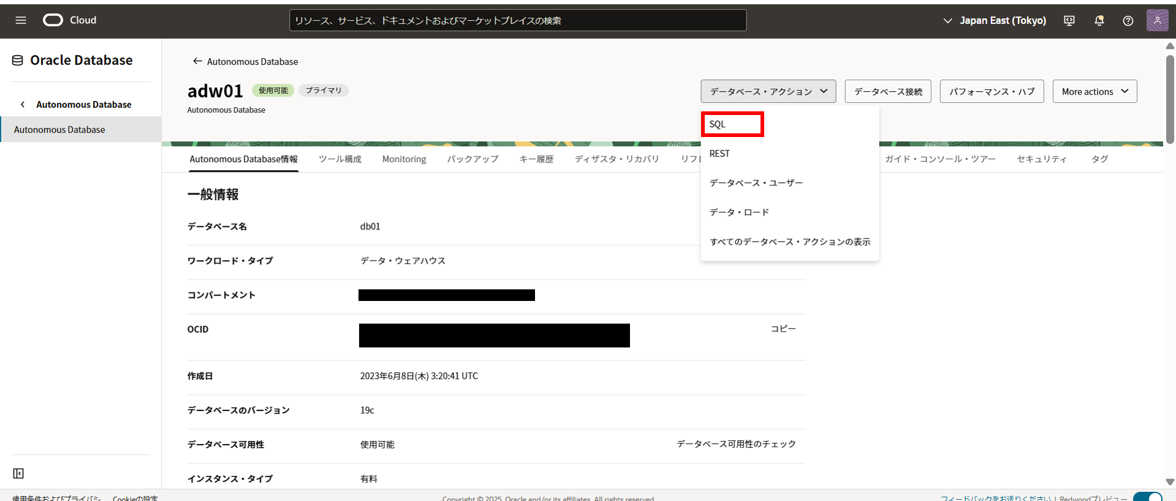
Task: Open the Cloud Shell developer tools icon
Action: (x=1069, y=21)
